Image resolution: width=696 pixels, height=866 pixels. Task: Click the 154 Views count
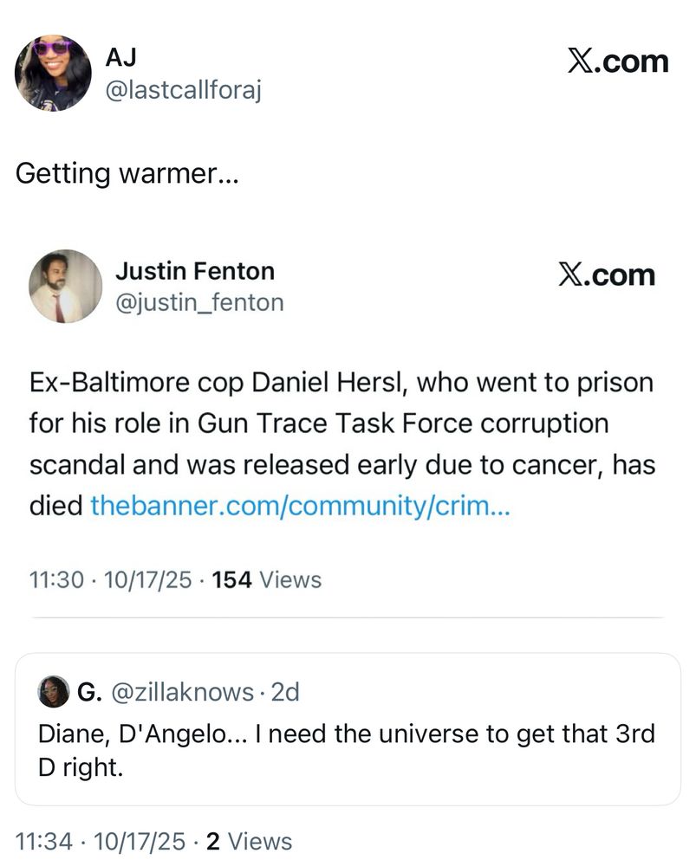tap(266, 579)
